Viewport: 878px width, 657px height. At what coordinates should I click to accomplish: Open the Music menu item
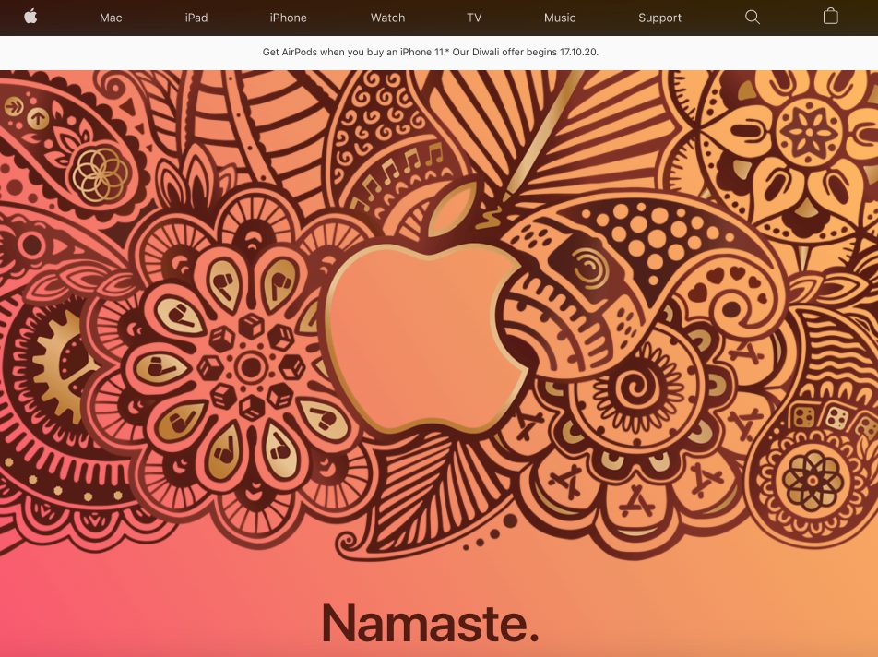pos(560,18)
